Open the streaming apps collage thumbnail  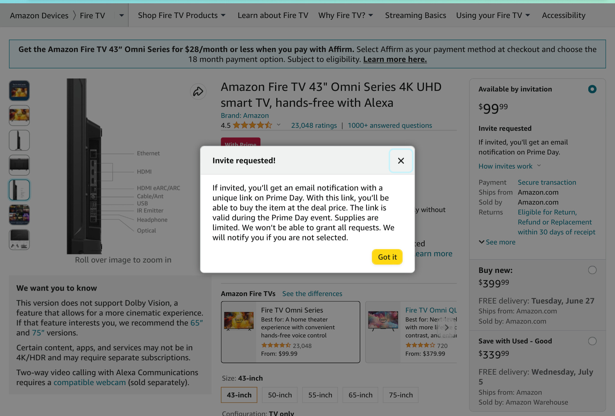[19, 215]
